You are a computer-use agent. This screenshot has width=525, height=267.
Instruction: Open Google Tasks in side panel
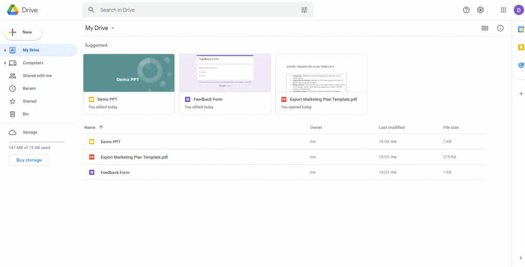tap(521, 65)
